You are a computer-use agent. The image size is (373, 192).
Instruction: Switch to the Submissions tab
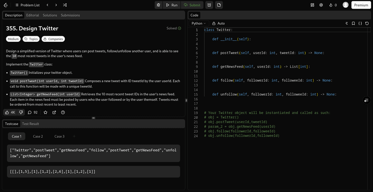[70, 15]
